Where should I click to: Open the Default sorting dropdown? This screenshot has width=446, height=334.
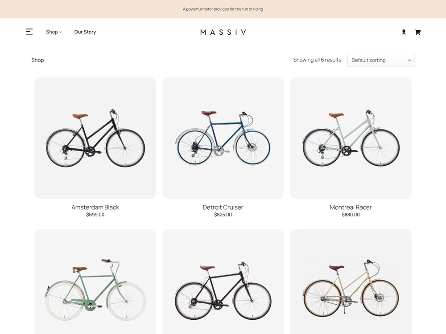pyautogui.click(x=381, y=60)
